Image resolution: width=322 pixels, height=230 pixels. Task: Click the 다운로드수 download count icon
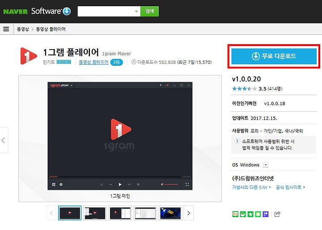click(x=134, y=62)
